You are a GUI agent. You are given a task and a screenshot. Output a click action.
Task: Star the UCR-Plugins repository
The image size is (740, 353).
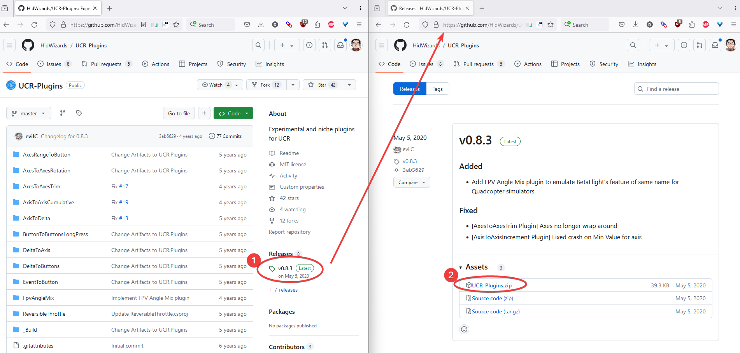click(323, 85)
